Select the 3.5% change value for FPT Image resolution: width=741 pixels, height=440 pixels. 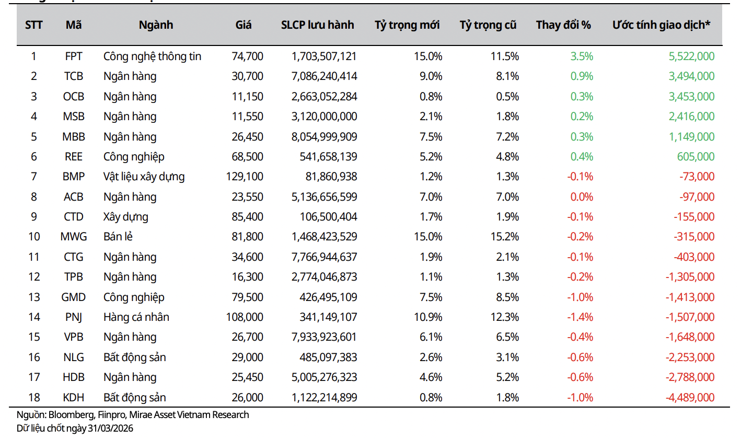(582, 56)
